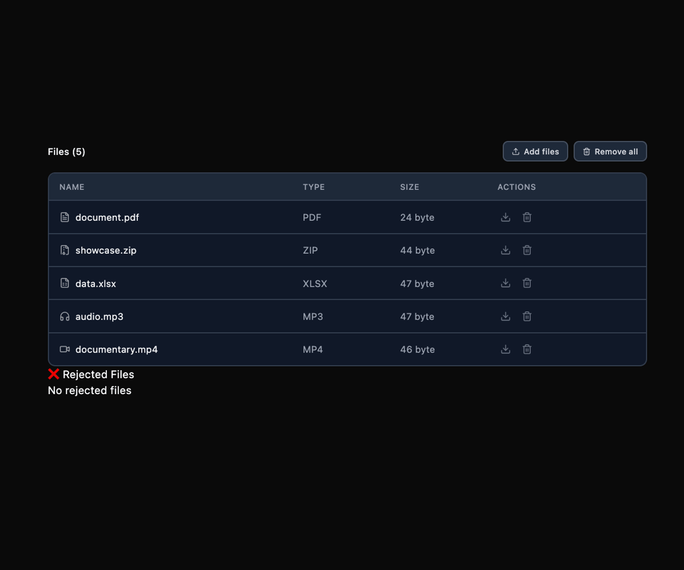Image resolution: width=684 pixels, height=570 pixels.
Task: Download showcase.zip using its download icon
Action: [505, 250]
